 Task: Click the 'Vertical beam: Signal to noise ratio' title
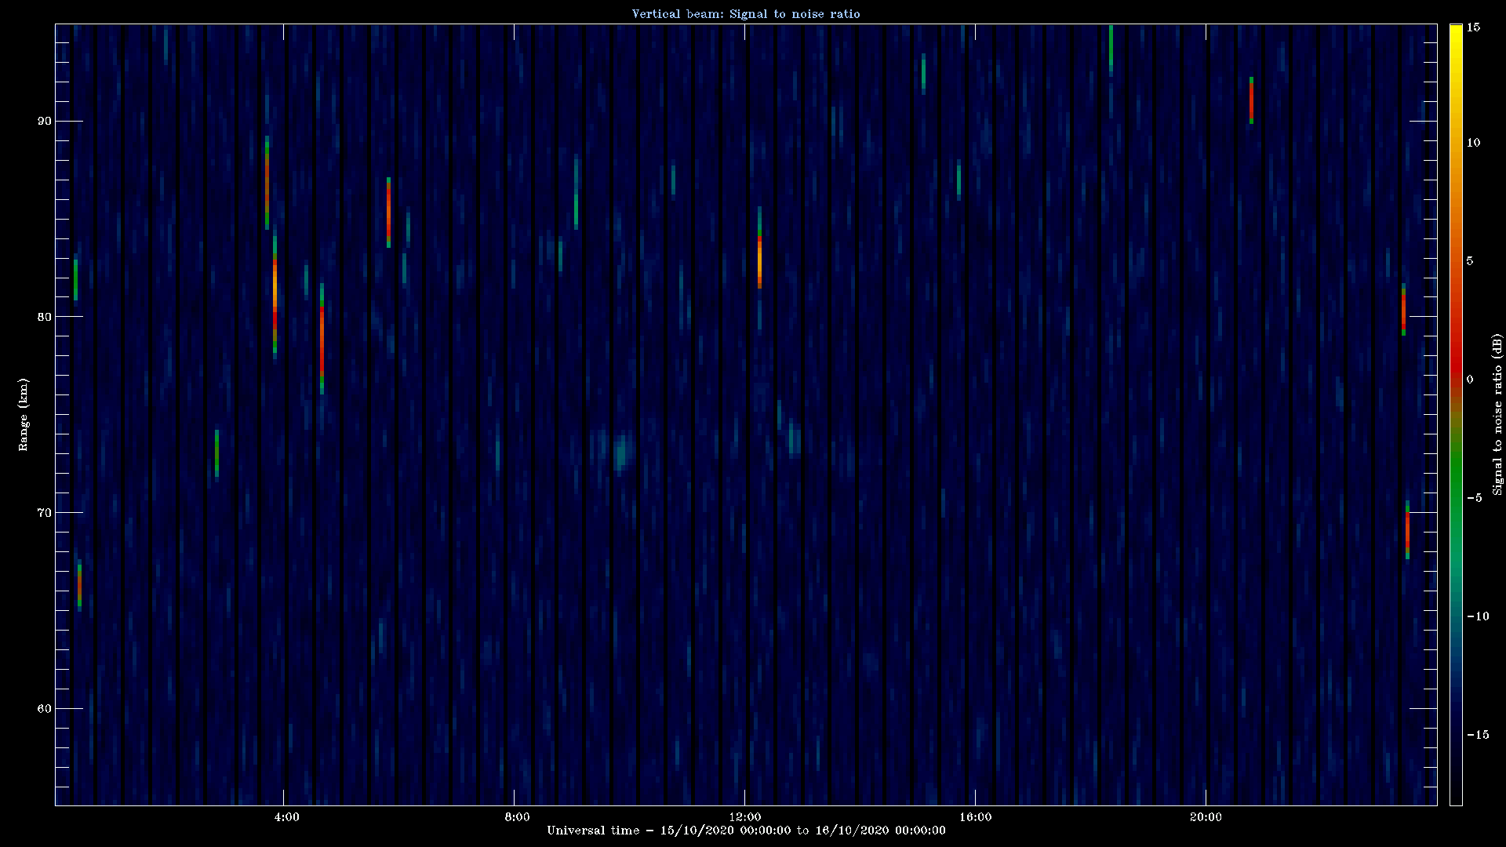coord(746,13)
